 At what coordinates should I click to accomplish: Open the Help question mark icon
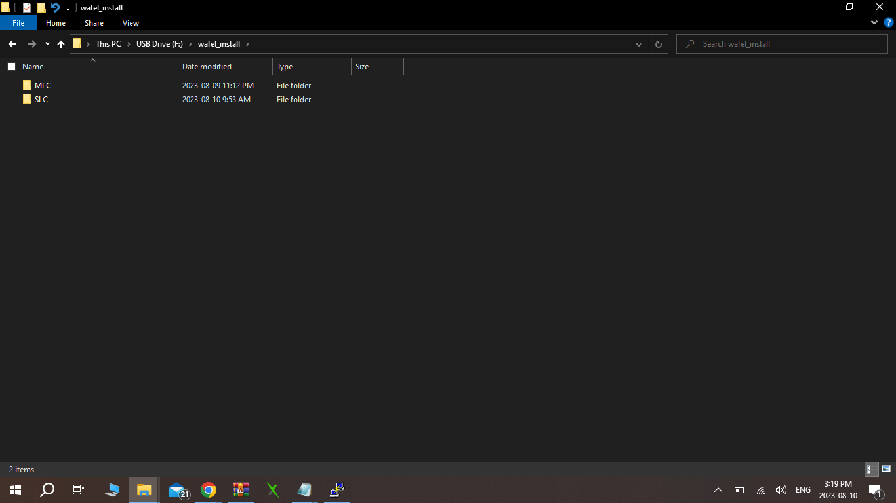(x=889, y=23)
